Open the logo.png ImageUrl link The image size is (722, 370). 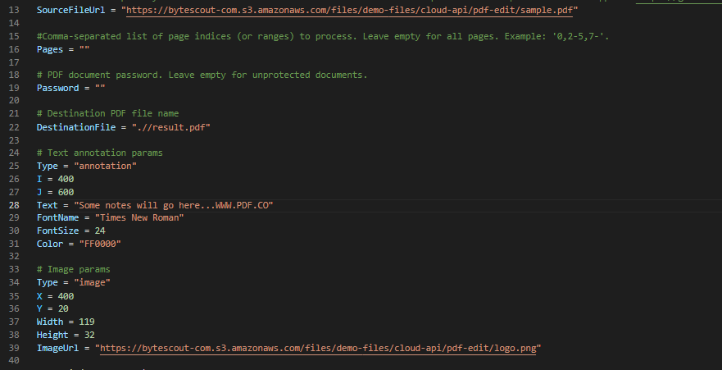click(x=318, y=348)
